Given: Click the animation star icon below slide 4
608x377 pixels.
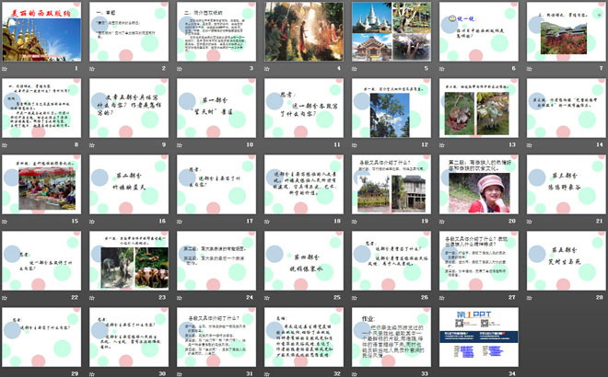Looking at the screenshot, I should (x=267, y=69).
